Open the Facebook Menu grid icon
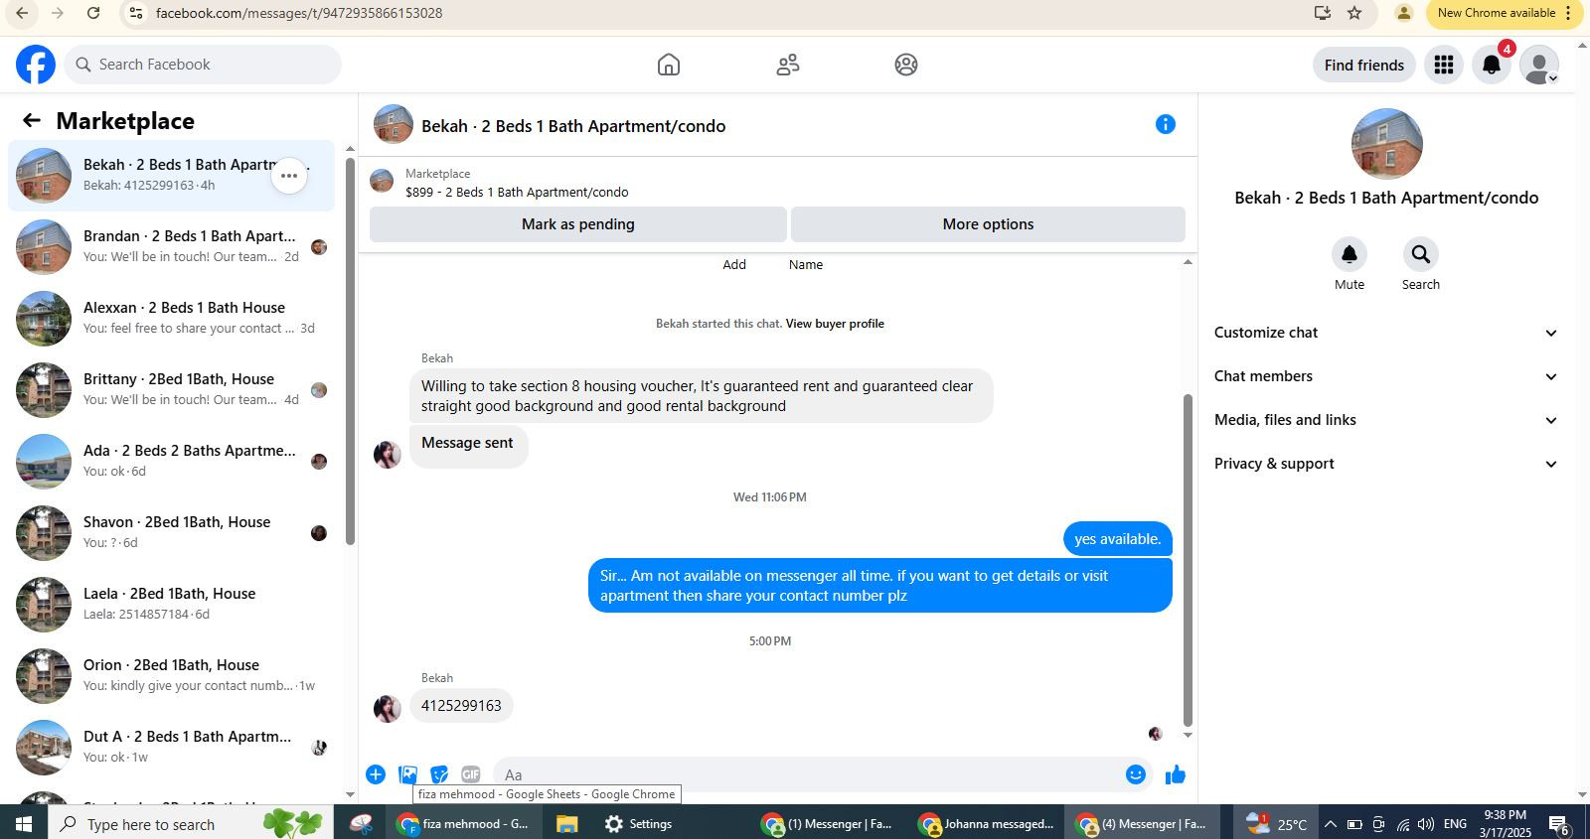Viewport: 1590px width, 839px height. point(1444,65)
